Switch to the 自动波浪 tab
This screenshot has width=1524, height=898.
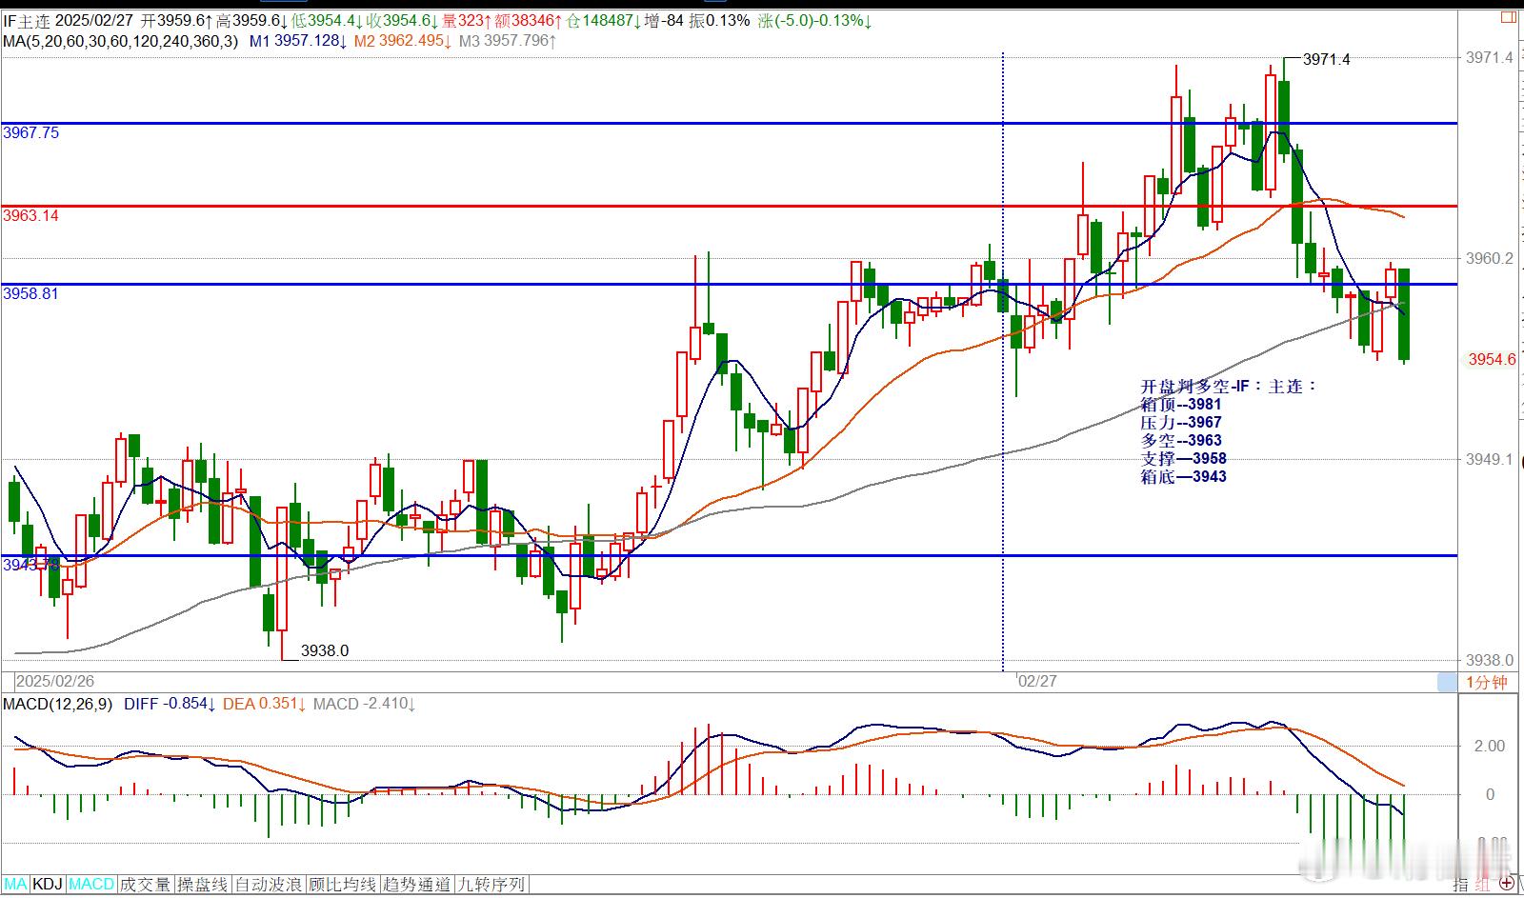pyautogui.click(x=269, y=885)
